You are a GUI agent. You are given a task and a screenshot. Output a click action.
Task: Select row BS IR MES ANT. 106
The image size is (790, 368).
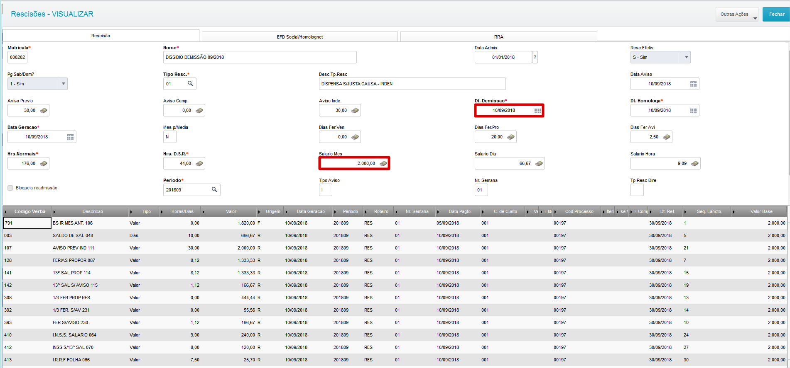click(395, 223)
